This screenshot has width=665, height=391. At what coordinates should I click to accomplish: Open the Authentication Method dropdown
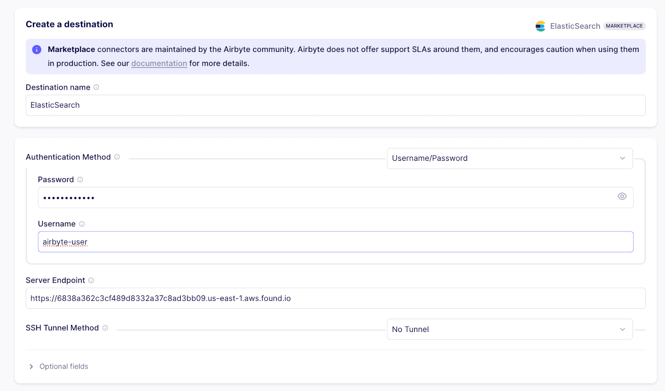pos(510,158)
